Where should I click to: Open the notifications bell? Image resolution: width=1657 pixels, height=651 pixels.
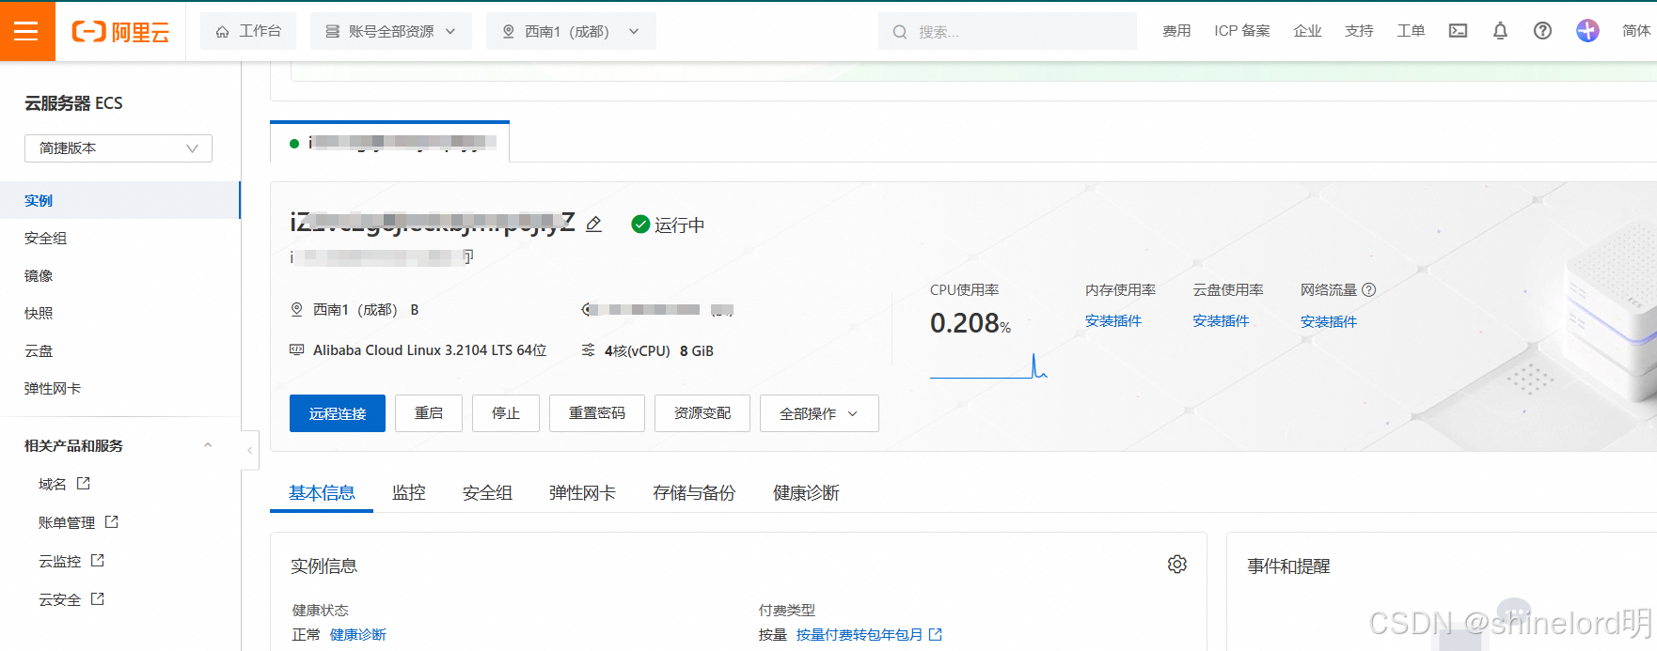coord(1500,31)
